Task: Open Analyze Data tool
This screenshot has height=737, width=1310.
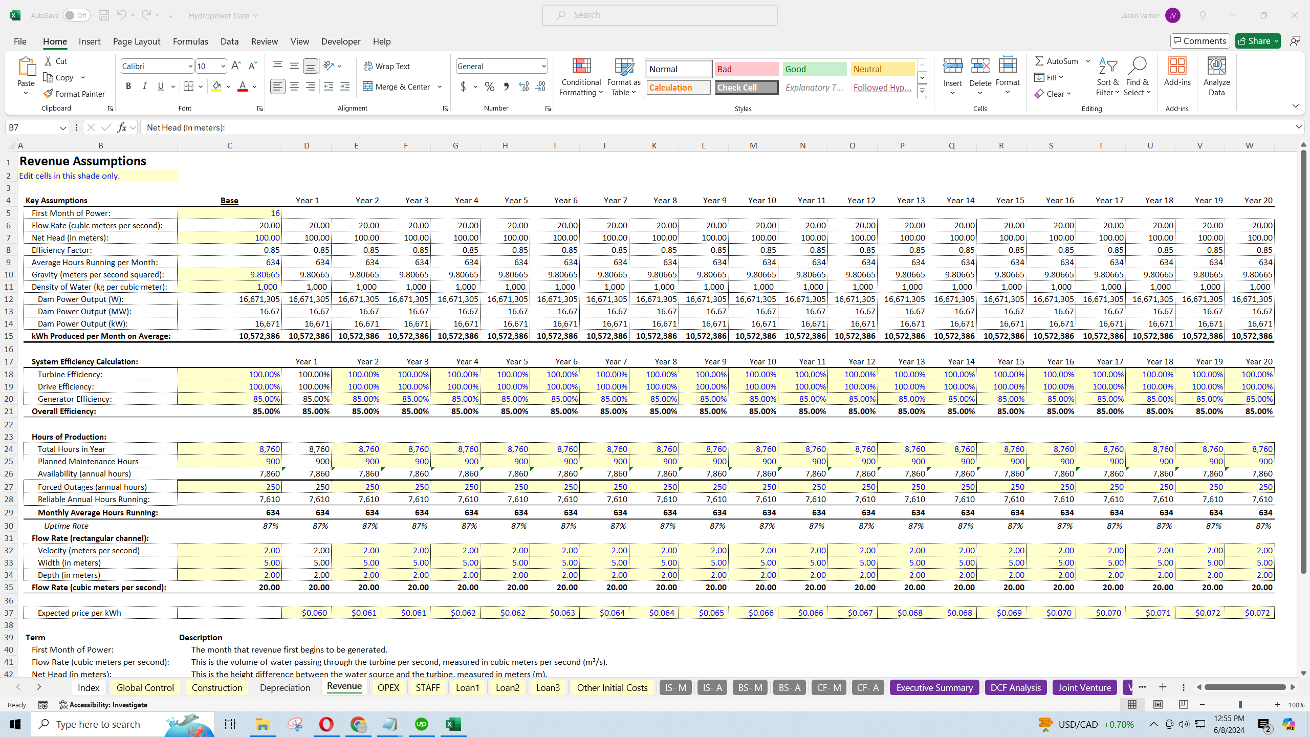Action: click(1217, 76)
